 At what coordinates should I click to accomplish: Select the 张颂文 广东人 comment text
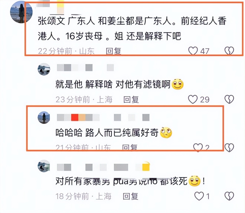tap(132, 28)
